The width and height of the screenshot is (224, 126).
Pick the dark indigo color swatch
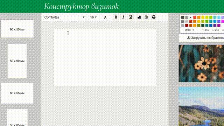[x=215, y=25]
